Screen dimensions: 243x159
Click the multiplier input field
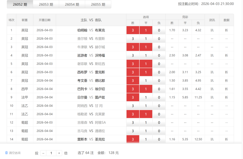pos(51,153)
